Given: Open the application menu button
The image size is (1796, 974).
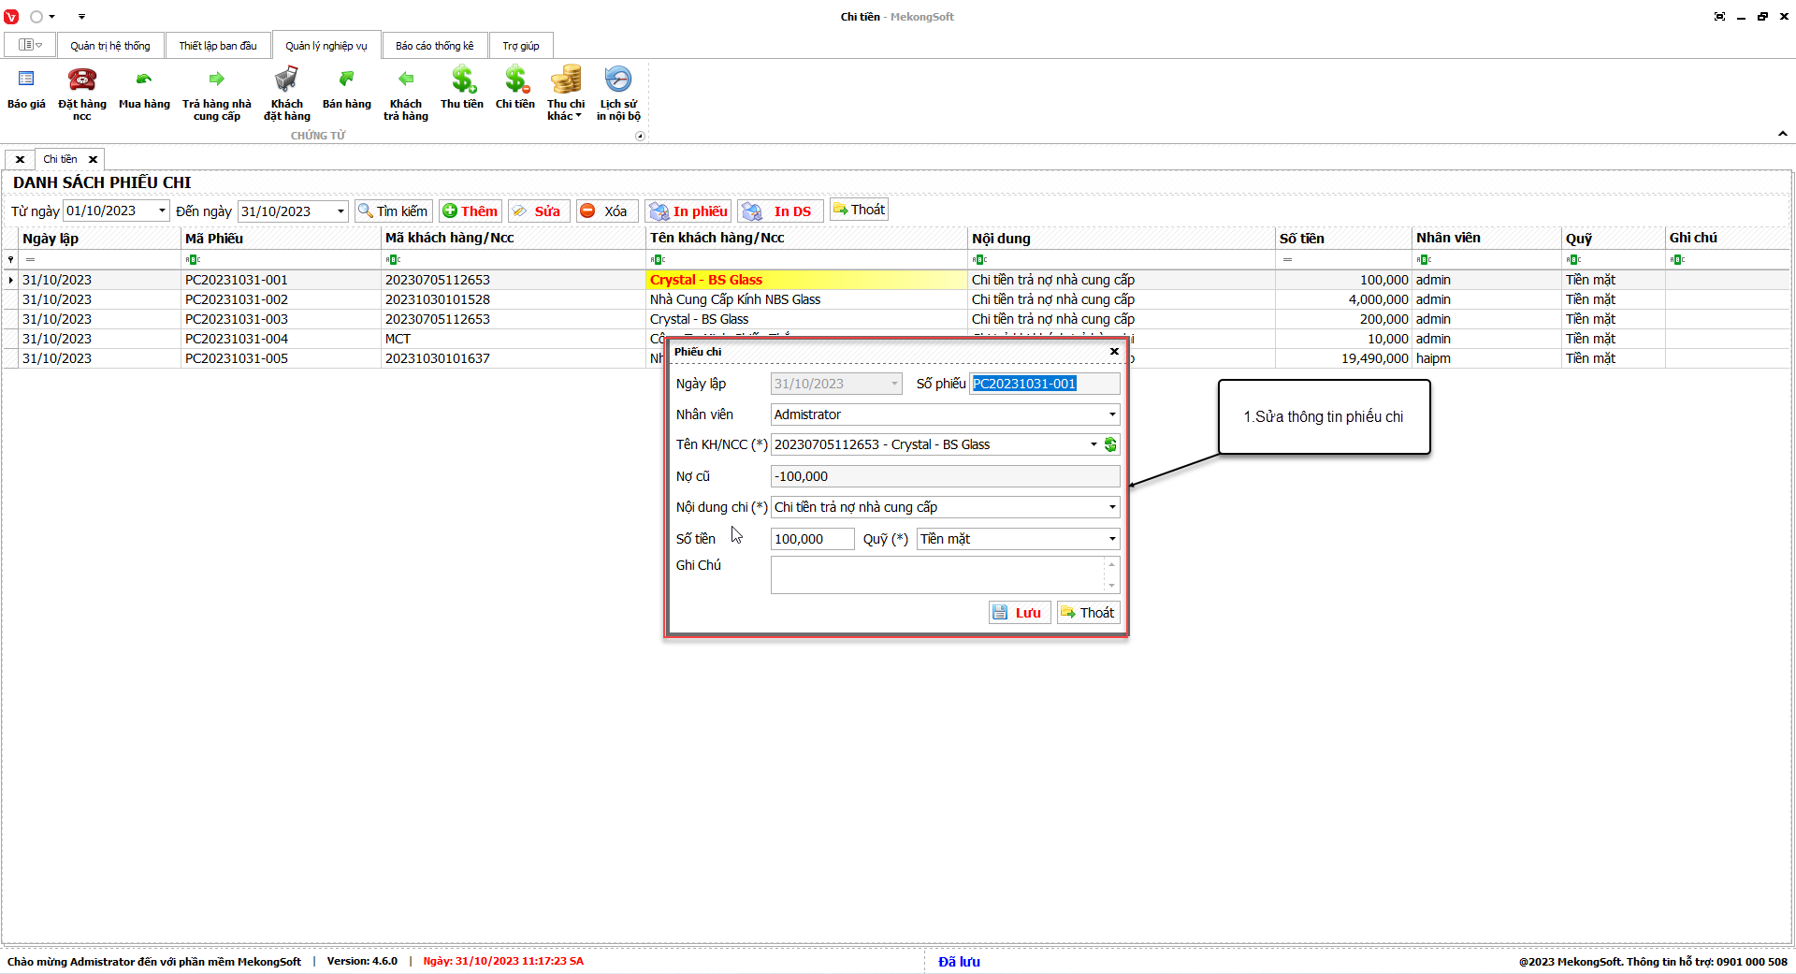Looking at the screenshot, I should (x=31, y=45).
